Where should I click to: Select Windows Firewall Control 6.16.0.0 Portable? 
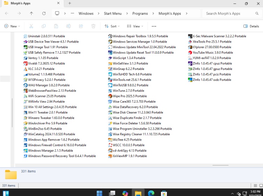(x=55, y=145)
